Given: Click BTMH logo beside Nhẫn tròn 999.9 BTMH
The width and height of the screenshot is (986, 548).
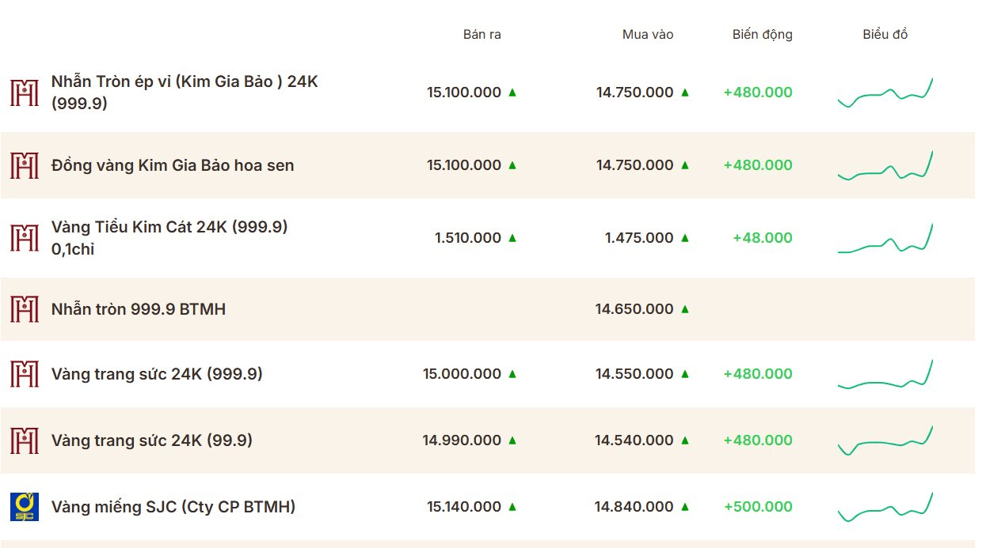Looking at the screenshot, I should pos(25,309).
